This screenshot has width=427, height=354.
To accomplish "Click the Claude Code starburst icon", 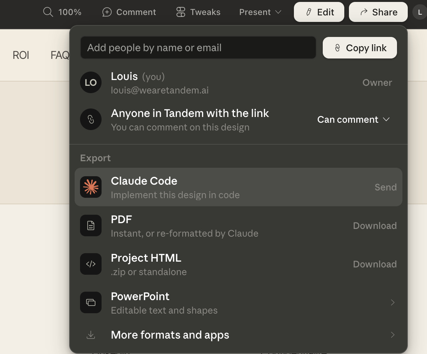I will point(91,187).
